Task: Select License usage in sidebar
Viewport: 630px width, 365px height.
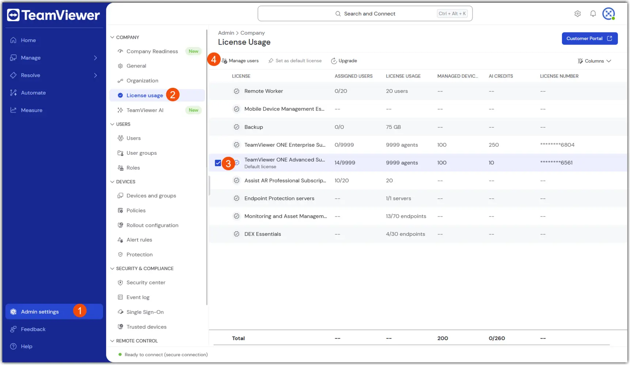Action: coord(157,95)
